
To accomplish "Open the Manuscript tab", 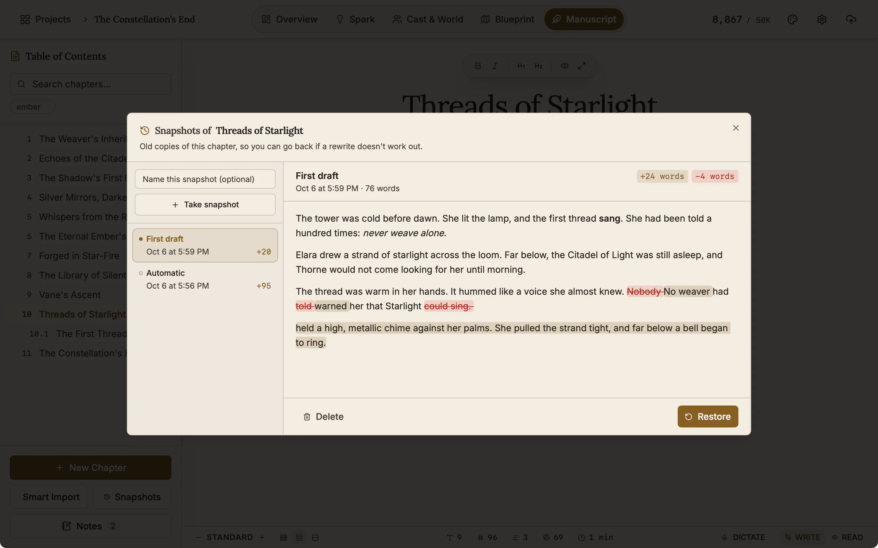I will (x=584, y=19).
